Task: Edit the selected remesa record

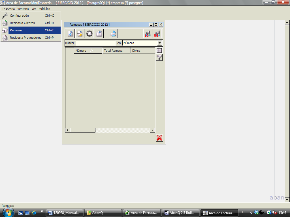Action: 80,34
